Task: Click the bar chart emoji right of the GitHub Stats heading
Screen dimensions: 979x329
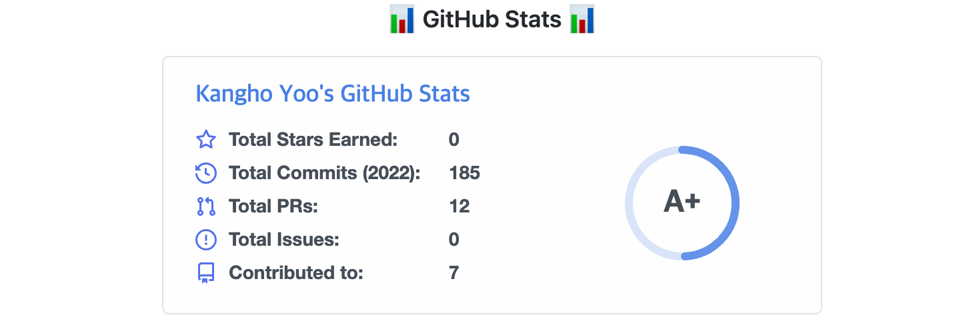Action: [x=582, y=19]
